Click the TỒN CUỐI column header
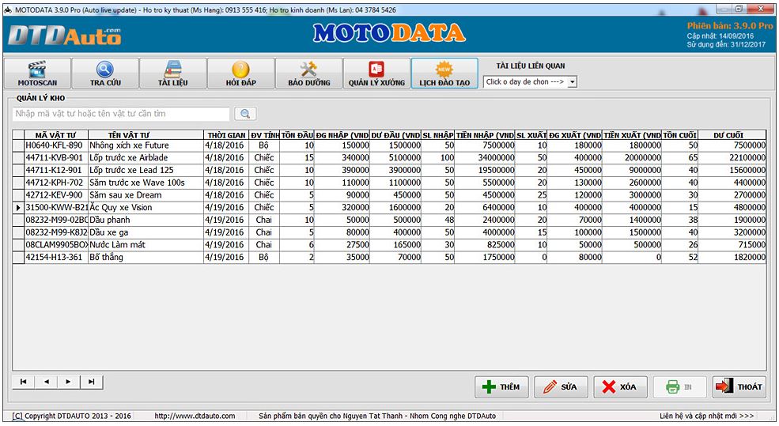The width and height of the screenshot is (779, 426). (679, 135)
